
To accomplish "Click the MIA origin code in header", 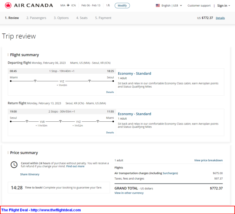I will point(63,5).
